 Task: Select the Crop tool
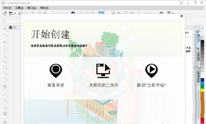(5, 42)
